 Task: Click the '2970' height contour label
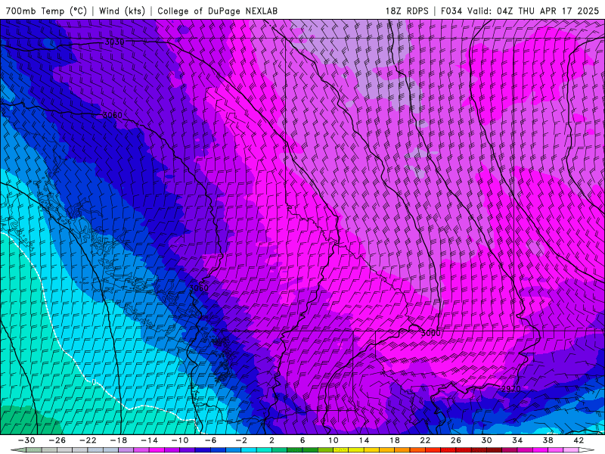pos(511,389)
